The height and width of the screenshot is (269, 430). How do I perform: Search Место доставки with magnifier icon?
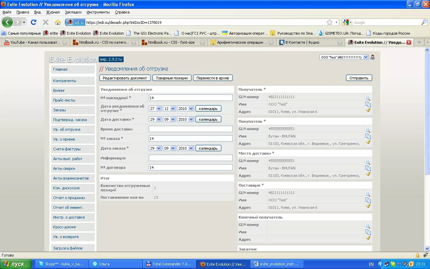368,163
